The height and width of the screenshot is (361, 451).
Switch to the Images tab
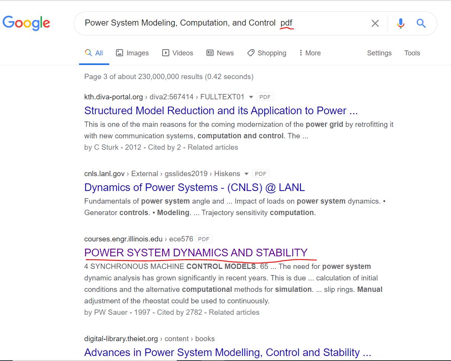(x=132, y=53)
